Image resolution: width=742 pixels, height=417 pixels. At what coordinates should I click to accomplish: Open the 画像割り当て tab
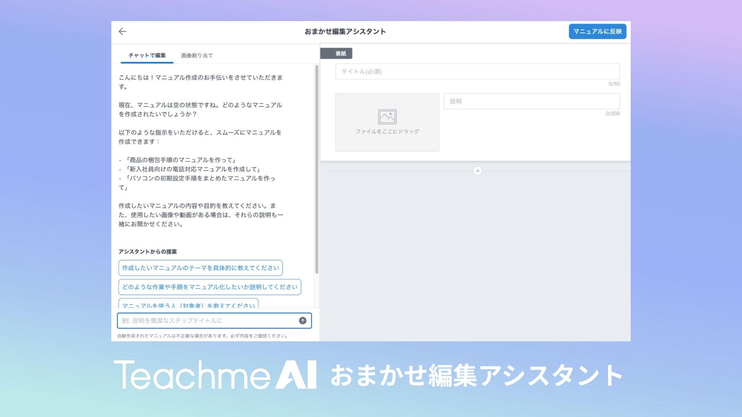197,55
